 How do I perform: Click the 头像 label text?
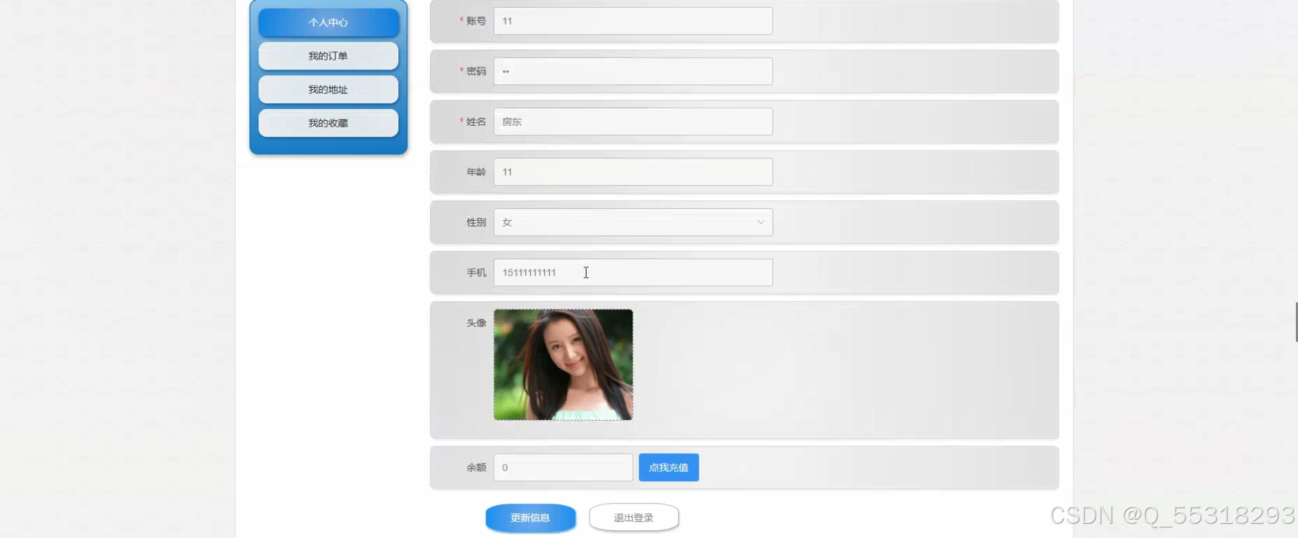476,323
